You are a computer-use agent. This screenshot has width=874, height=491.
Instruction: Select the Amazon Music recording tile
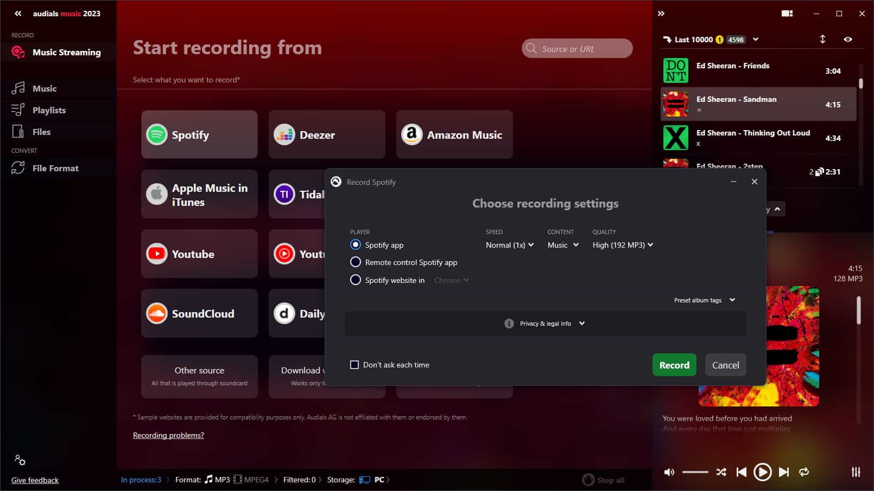[454, 134]
